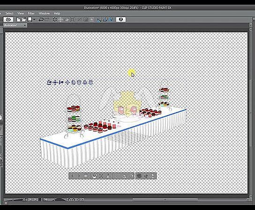Screen dimensions: 255x210
Task: Click the zoom slider in status bar
Action: (x=13, y=199)
